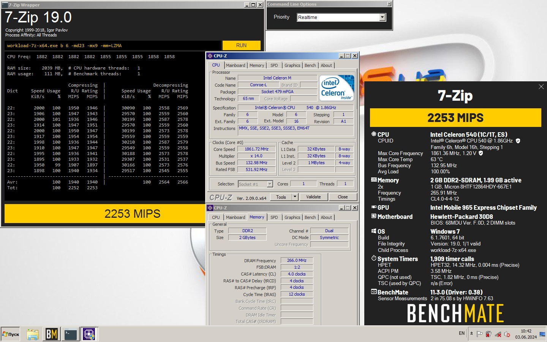
Task: Click the Core Speed value 1861.72 MHz
Action: coord(257,149)
